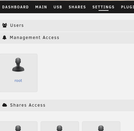The height and width of the screenshot is (131, 134).
Task: Open the root user link
Action: tap(18, 80)
